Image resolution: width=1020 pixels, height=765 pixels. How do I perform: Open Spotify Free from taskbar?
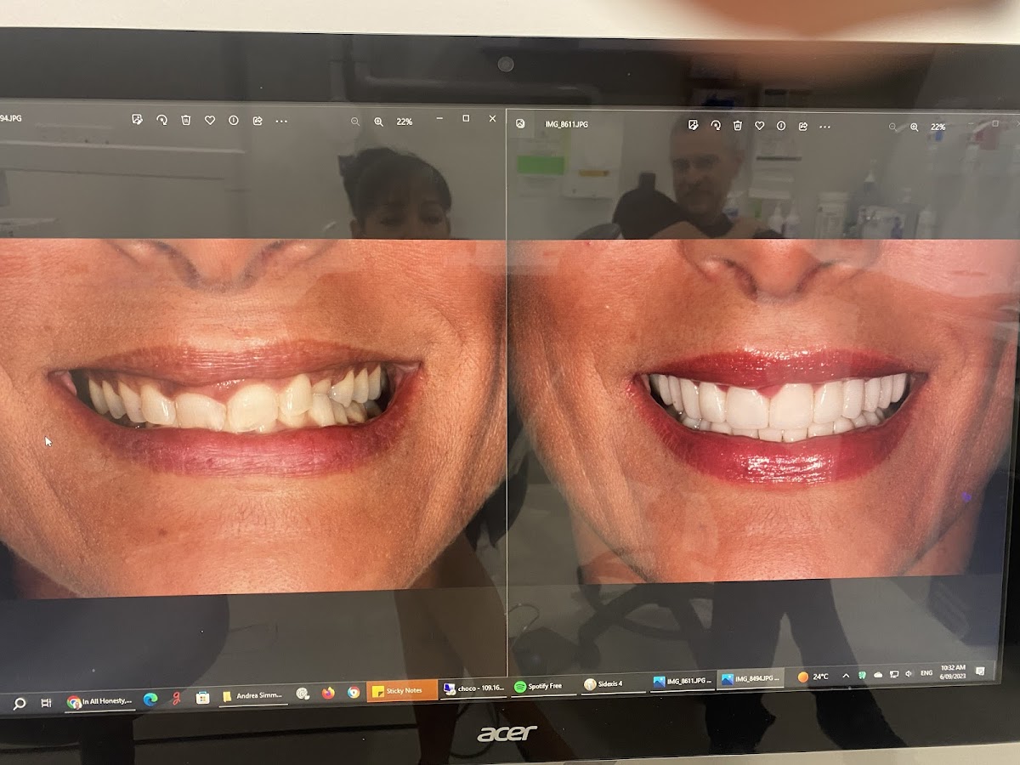(543, 686)
